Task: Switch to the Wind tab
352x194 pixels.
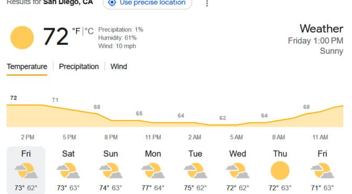Action: click(x=118, y=67)
